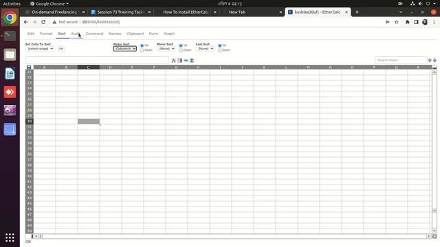Select Last Sort Up radio
The image size is (440, 247).
[x=220, y=45]
